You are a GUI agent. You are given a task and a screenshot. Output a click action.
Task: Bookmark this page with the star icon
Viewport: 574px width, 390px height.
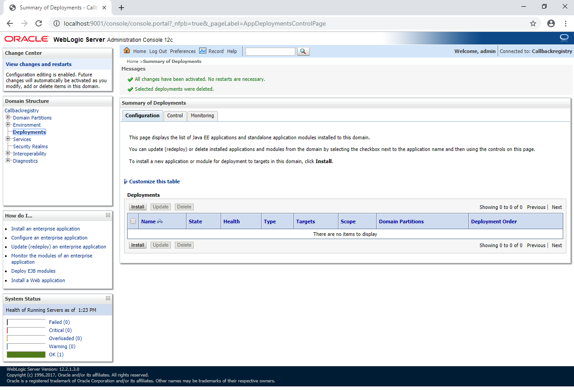(x=533, y=23)
